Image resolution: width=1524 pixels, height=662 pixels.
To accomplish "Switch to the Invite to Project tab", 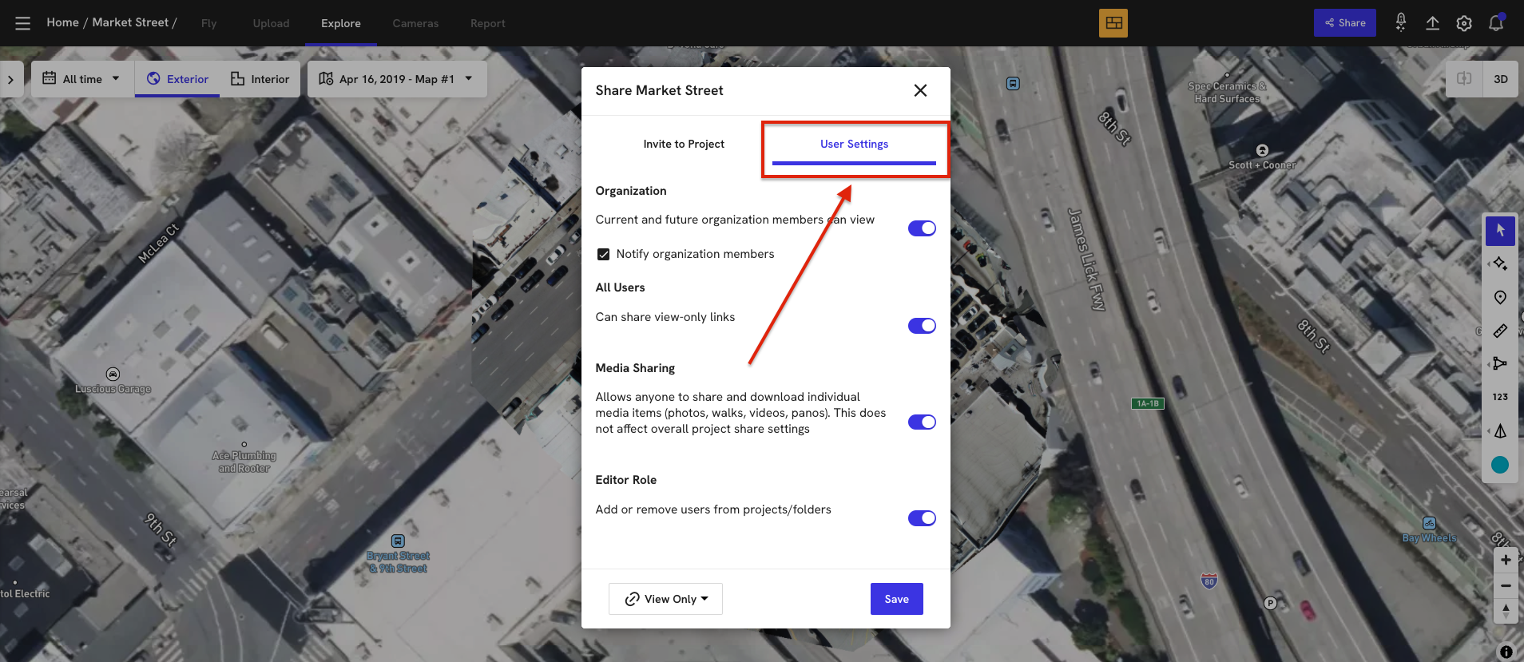I will pyautogui.click(x=684, y=144).
